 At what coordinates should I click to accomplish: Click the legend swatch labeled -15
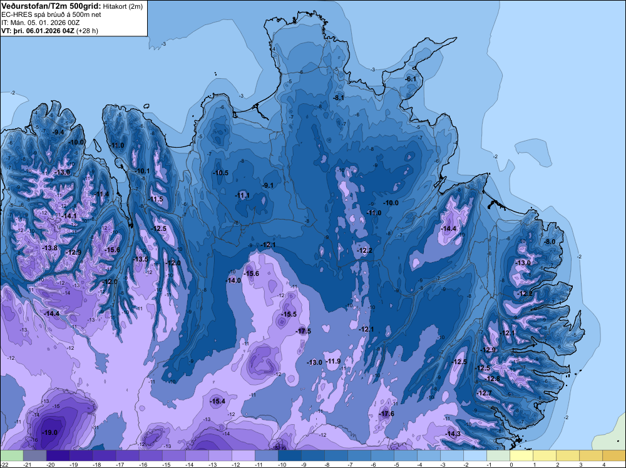[x=173, y=455]
